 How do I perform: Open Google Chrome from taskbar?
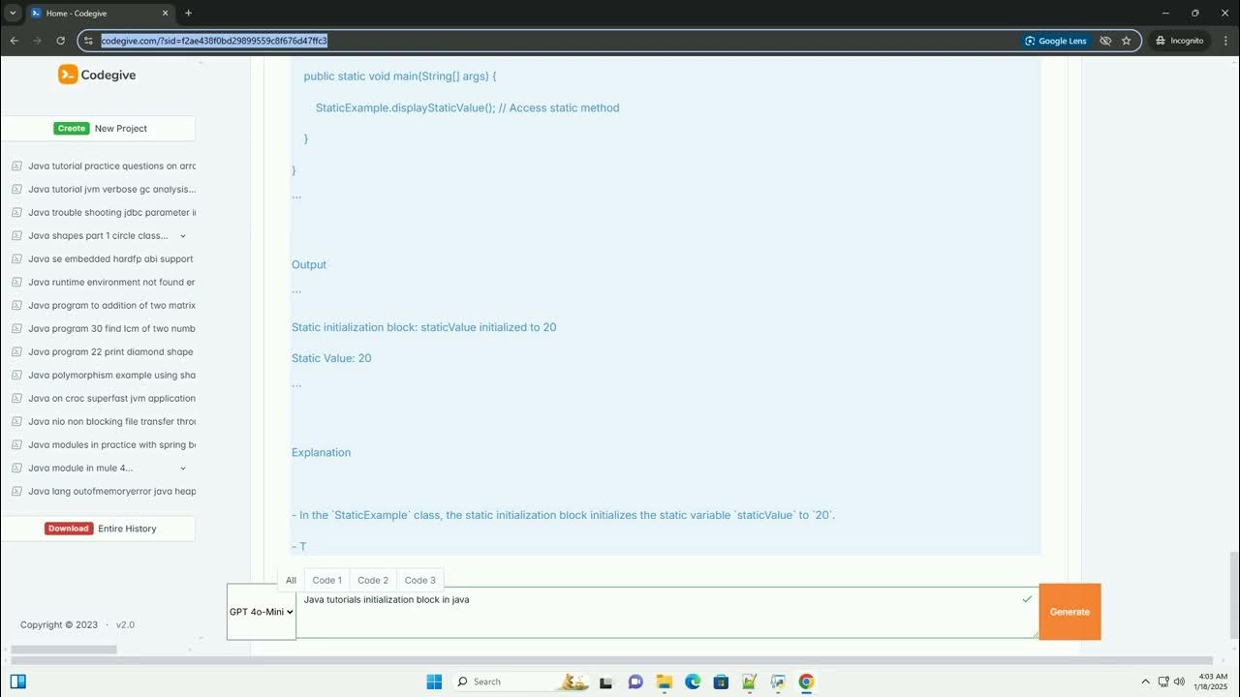pyautogui.click(x=806, y=682)
